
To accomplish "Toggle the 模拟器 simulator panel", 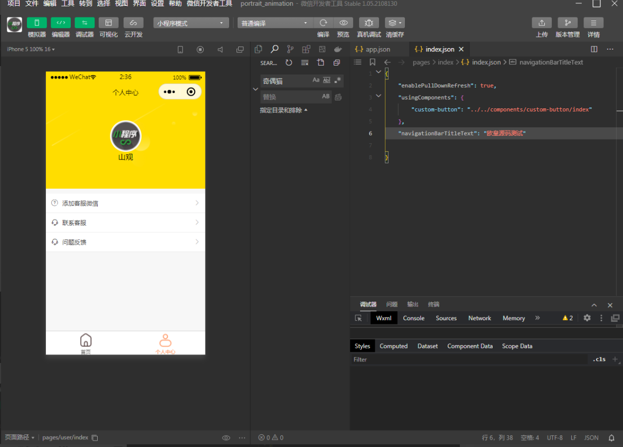I will 36,23.
